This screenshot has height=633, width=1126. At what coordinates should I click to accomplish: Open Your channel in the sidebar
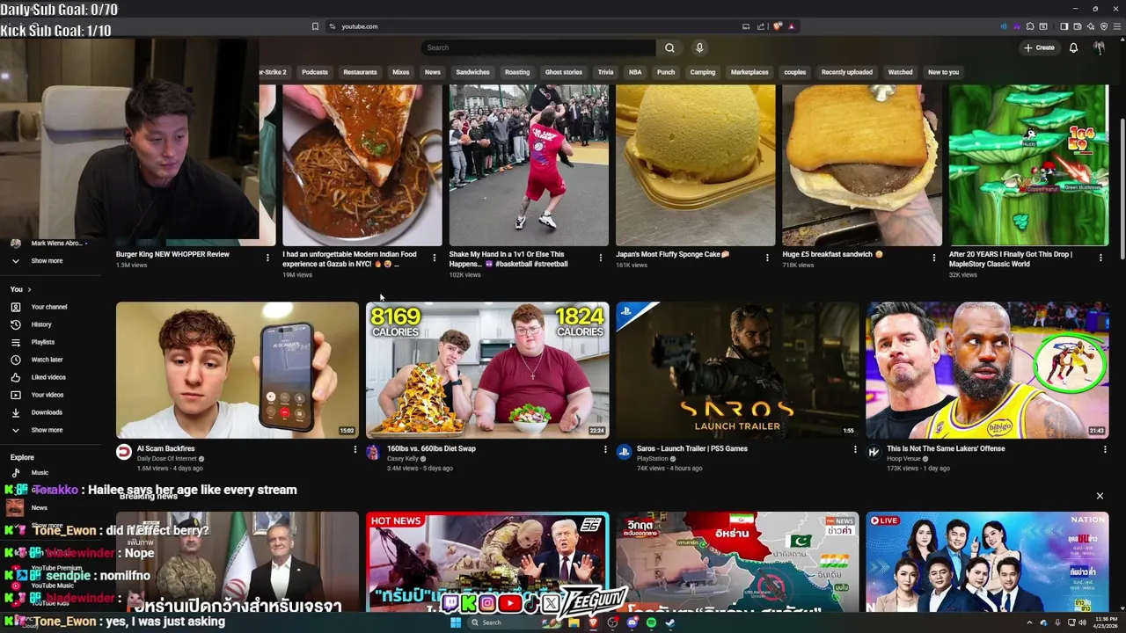coord(49,307)
